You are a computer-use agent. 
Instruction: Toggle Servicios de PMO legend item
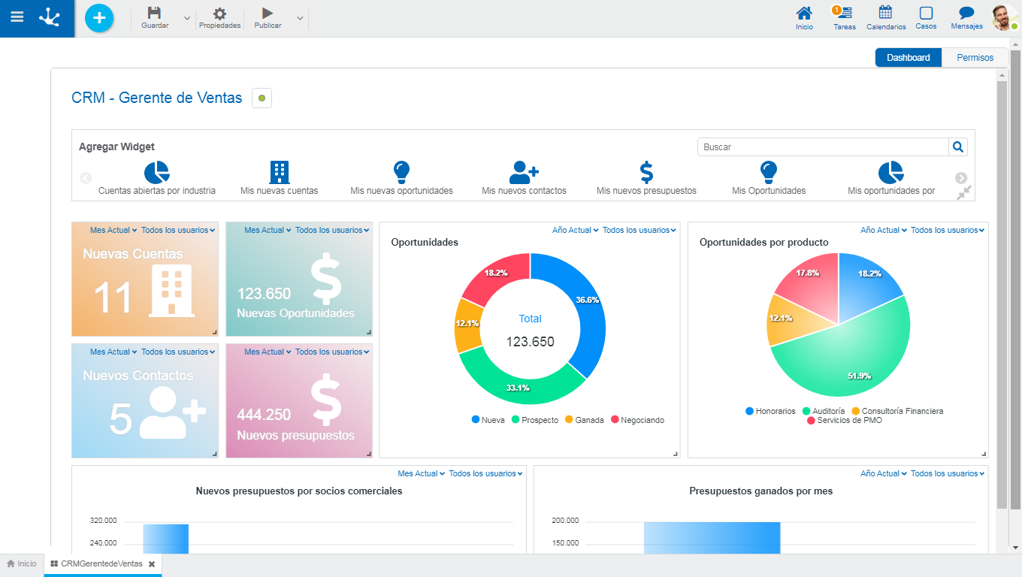(845, 420)
